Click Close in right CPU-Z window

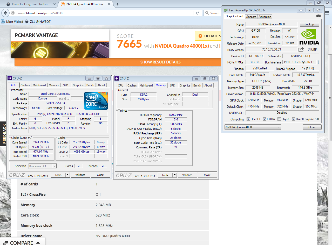coord(207,175)
